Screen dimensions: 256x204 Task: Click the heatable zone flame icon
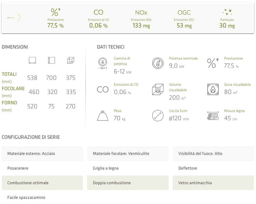pos(213,89)
